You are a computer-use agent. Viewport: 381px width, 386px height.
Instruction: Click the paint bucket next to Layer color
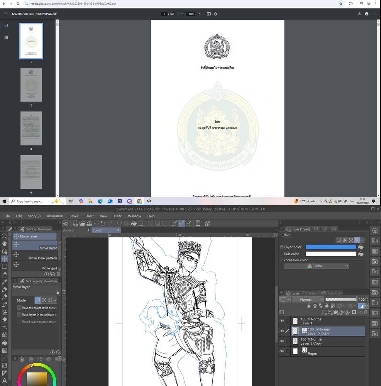pos(361,247)
